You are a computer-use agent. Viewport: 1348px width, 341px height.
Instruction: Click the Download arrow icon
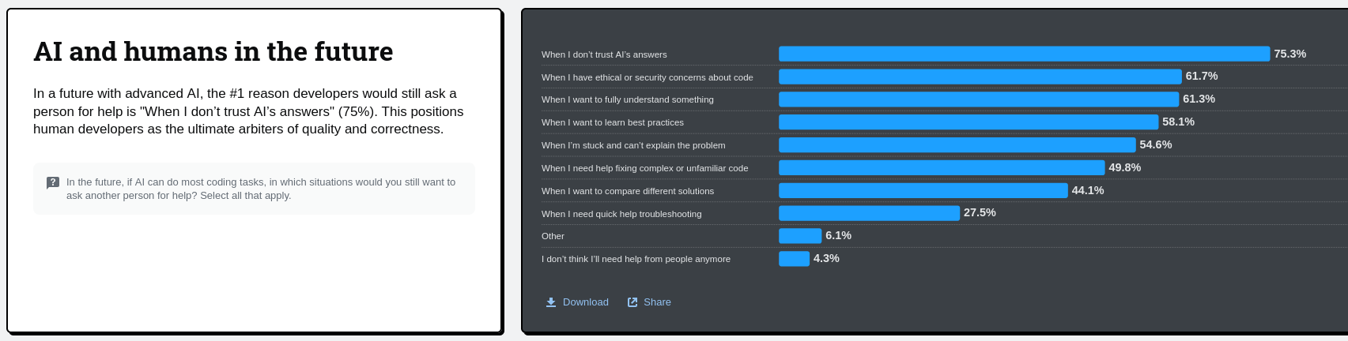point(551,302)
